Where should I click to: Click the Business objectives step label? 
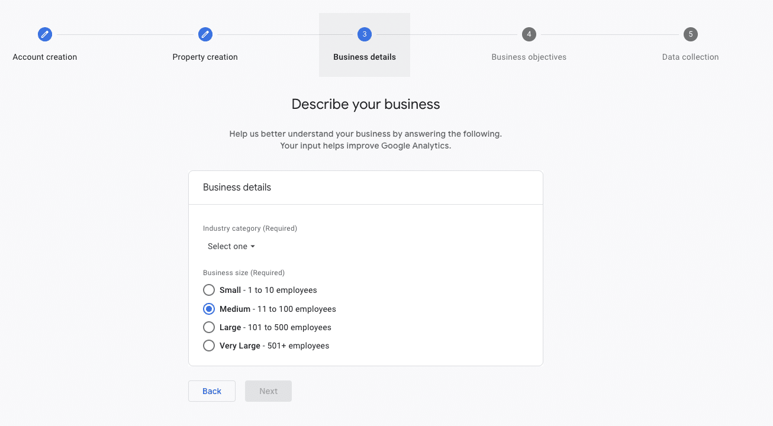tap(529, 57)
